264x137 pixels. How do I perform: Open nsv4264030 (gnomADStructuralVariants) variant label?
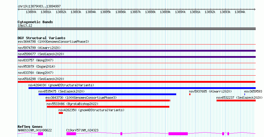tap(61, 85)
